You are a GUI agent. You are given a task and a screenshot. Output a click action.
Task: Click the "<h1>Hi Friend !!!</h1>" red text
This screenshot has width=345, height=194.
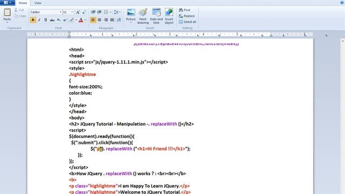[x=161, y=149]
